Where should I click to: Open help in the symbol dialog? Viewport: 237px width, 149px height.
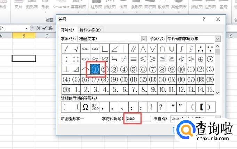point(204,19)
